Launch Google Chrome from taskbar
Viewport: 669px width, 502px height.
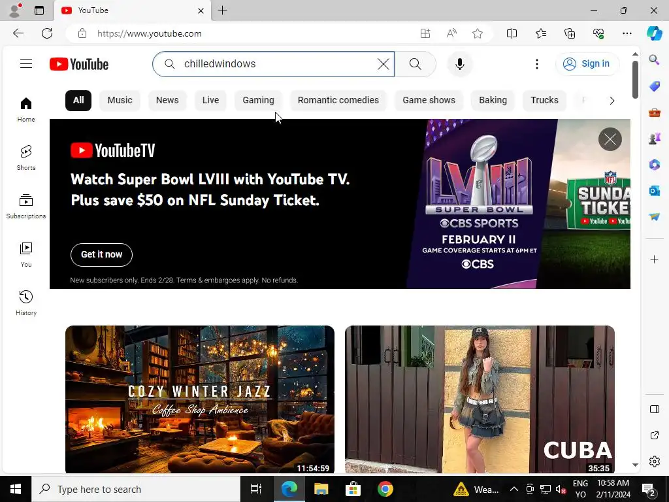coord(385,489)
